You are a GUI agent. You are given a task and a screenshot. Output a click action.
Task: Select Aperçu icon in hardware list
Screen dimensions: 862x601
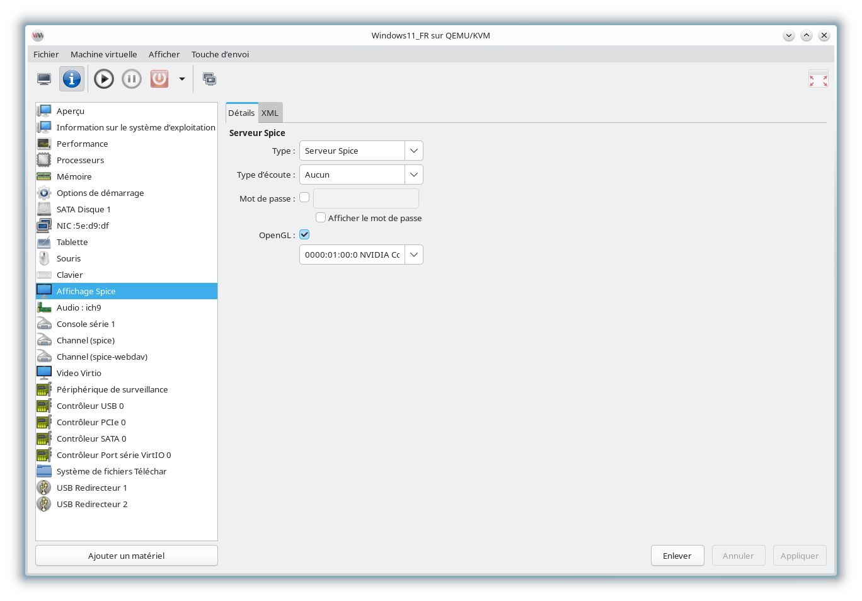pyautogui.click(x=44, y=111)
